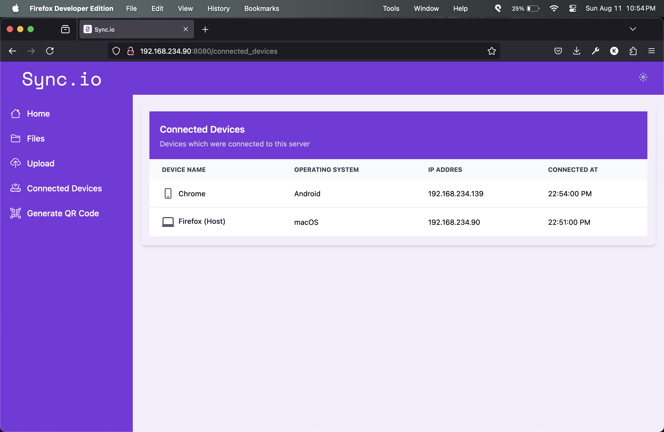
Task: Open the Control Center icon
Action: pos(572,8)
